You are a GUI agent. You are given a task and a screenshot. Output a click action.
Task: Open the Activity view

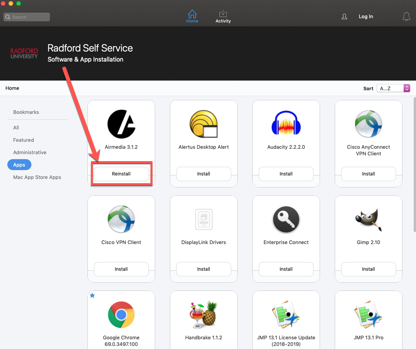(x=223, y=16)
